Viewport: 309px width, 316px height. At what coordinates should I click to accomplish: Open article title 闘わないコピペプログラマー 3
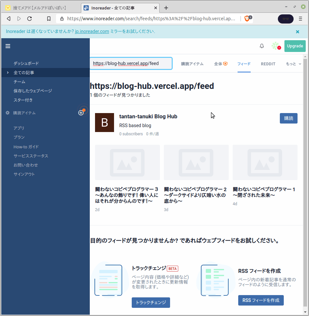pyautogui.click(x=127, y=195)
